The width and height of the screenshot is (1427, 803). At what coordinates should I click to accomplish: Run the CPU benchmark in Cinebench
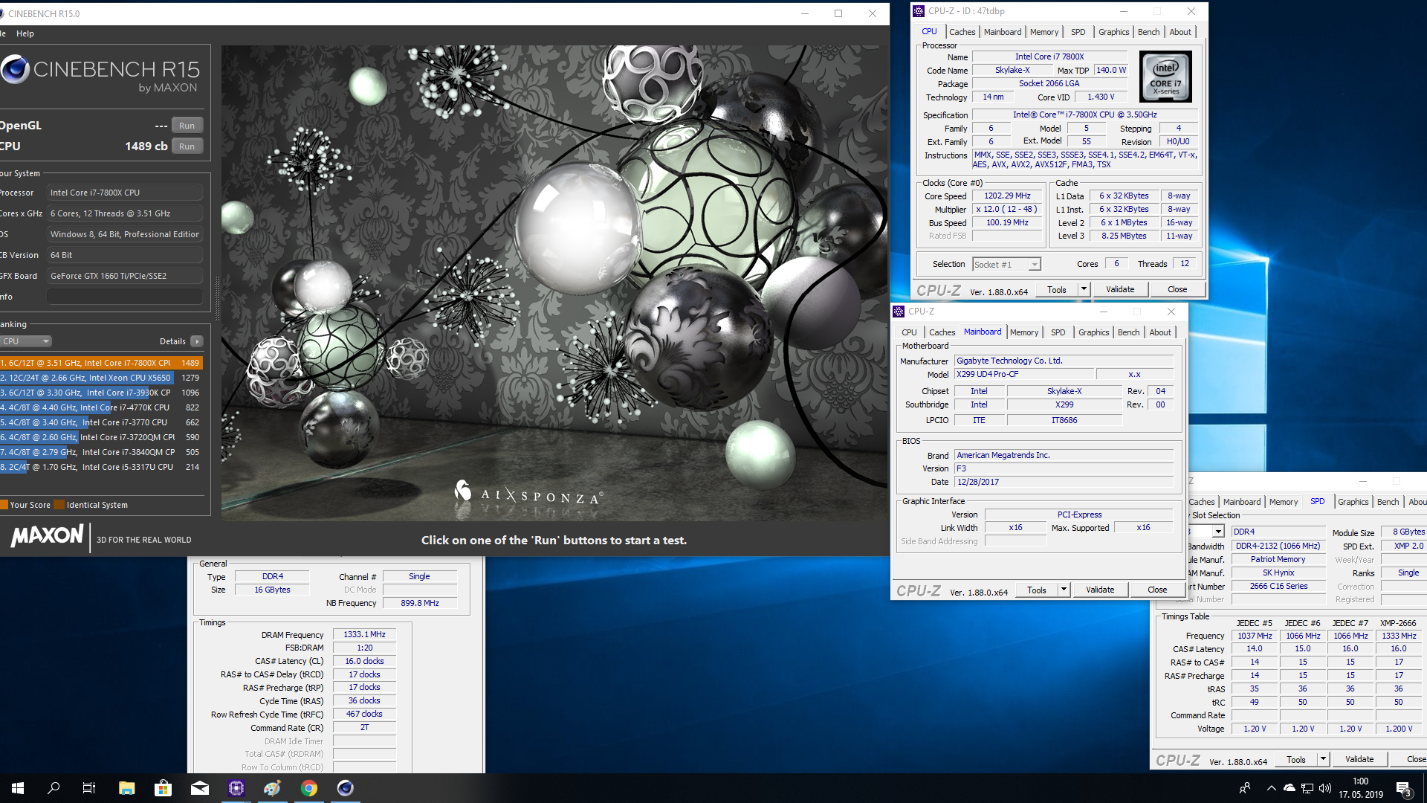[187, 146]
